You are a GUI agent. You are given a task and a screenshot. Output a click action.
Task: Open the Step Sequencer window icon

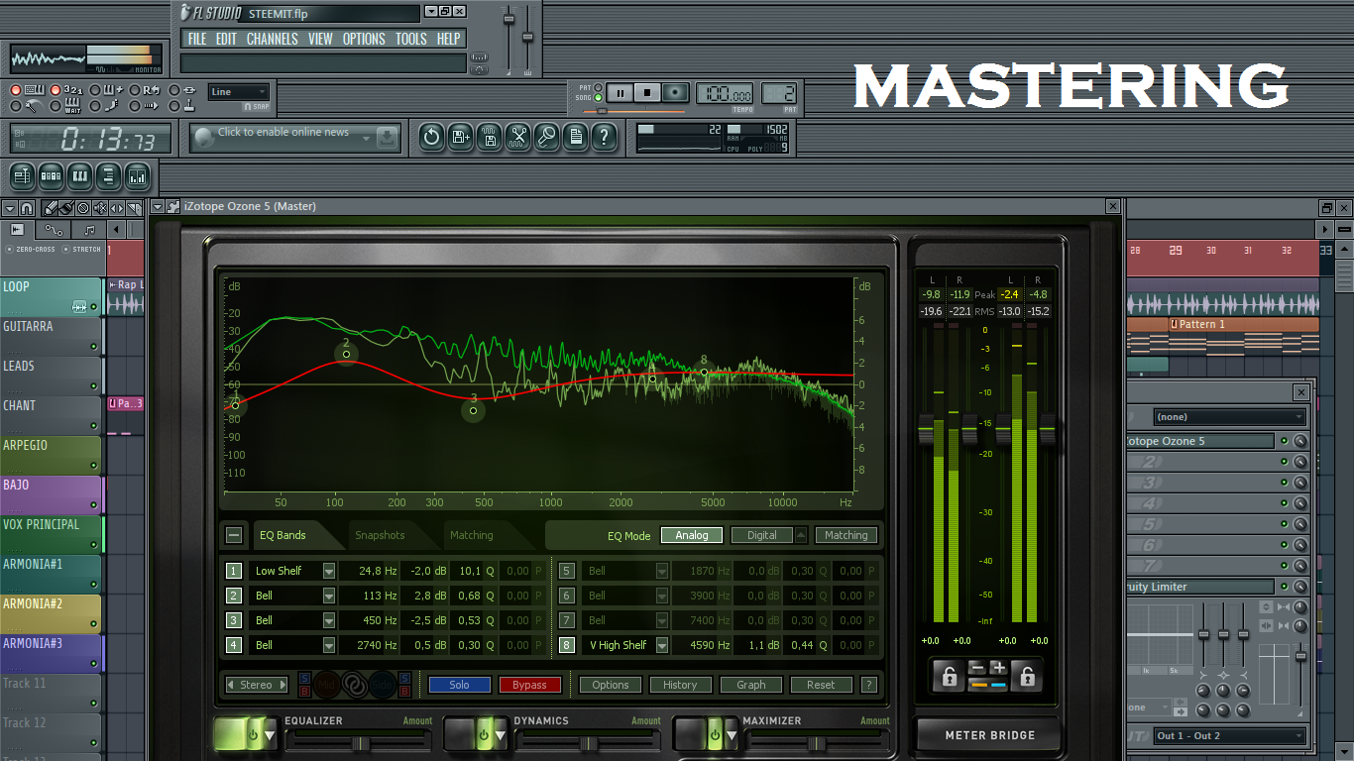pyautogui.click(x=52, y=177)
